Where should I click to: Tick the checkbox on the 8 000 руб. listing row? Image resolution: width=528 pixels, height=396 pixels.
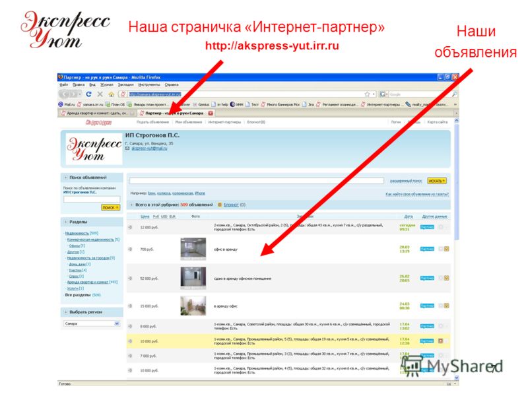440,326
